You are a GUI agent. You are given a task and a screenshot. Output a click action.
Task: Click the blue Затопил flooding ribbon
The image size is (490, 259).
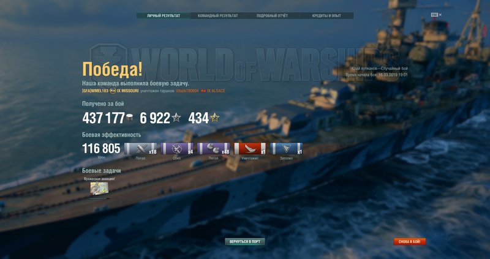point(286,149)
